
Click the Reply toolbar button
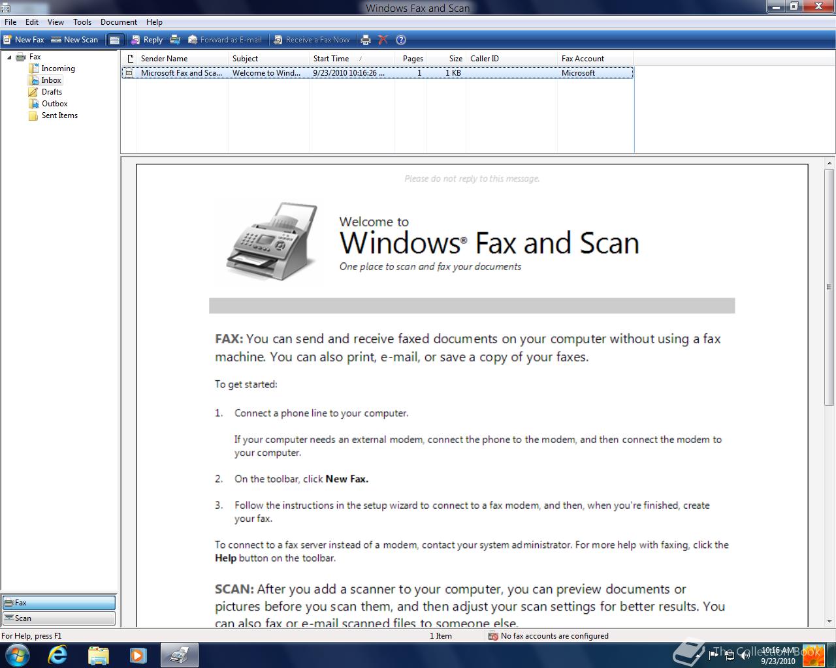[x=147, y=40]
